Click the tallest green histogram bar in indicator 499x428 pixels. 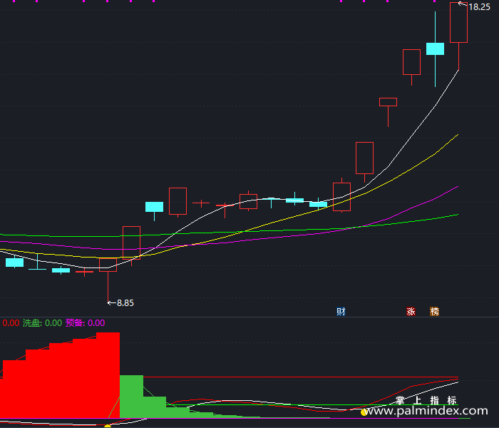131,397
